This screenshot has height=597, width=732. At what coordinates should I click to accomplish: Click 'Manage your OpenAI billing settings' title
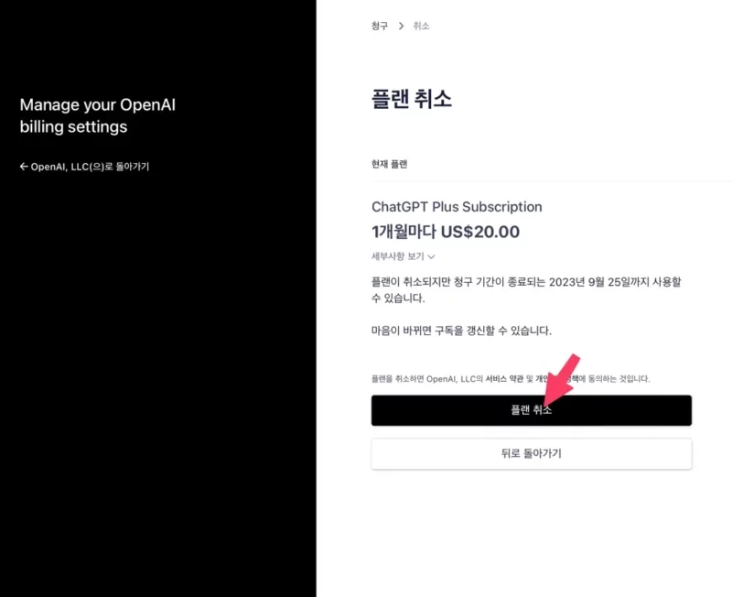pos(98,115)
